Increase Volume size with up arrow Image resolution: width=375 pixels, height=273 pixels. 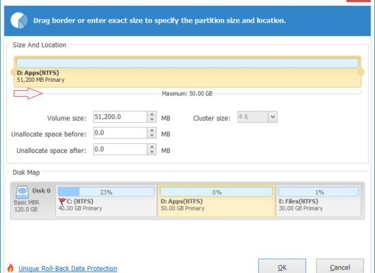152,115
